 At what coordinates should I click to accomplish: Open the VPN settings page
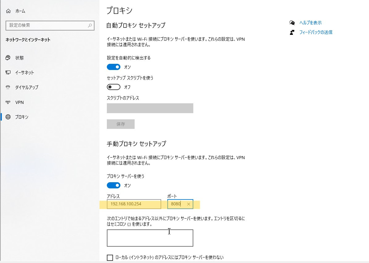pos(19,102)
